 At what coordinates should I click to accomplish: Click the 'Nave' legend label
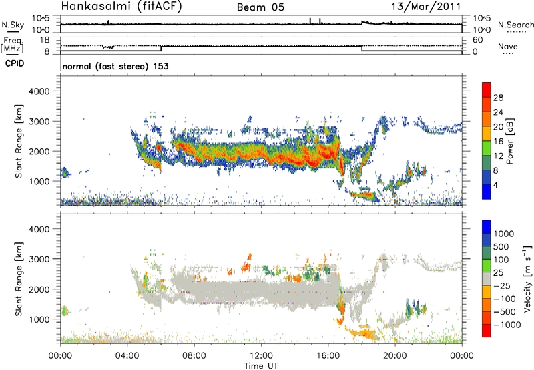coord(508,46)
